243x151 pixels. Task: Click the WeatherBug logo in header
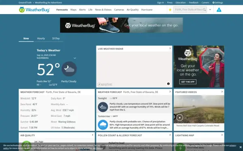click(34, 10)
